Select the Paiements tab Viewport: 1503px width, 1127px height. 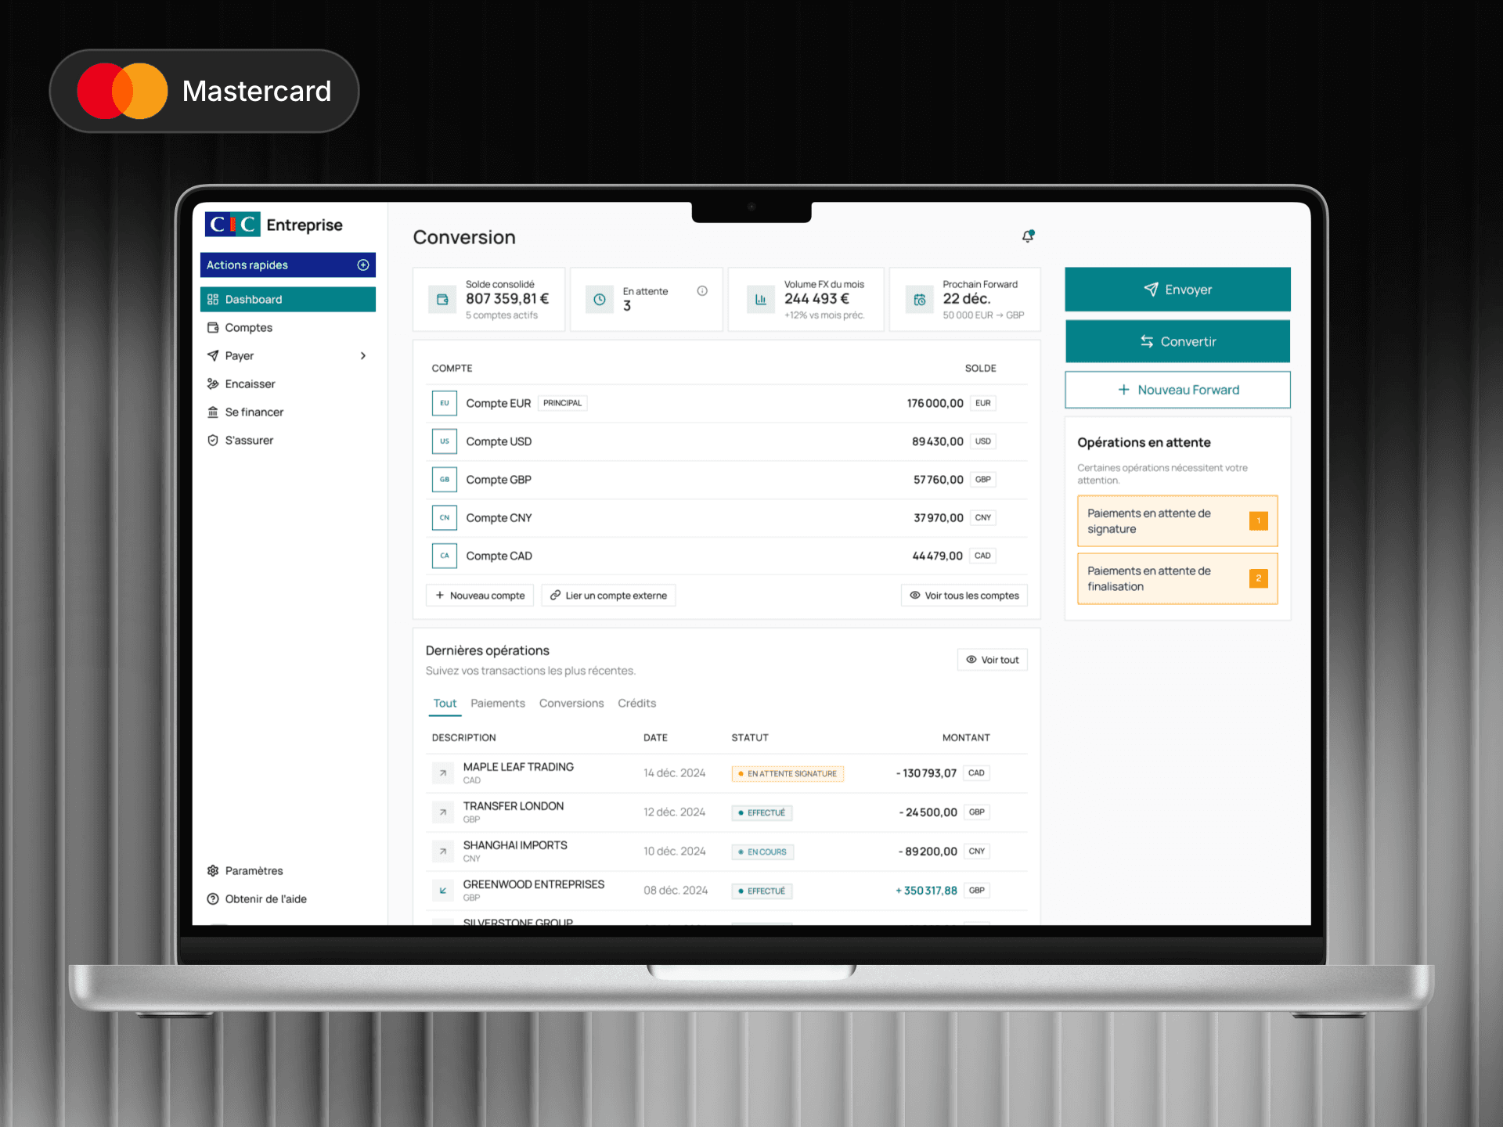coord(497,703)
